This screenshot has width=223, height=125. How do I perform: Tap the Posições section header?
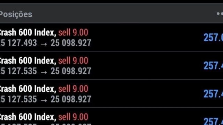click(x=16, y=14)
